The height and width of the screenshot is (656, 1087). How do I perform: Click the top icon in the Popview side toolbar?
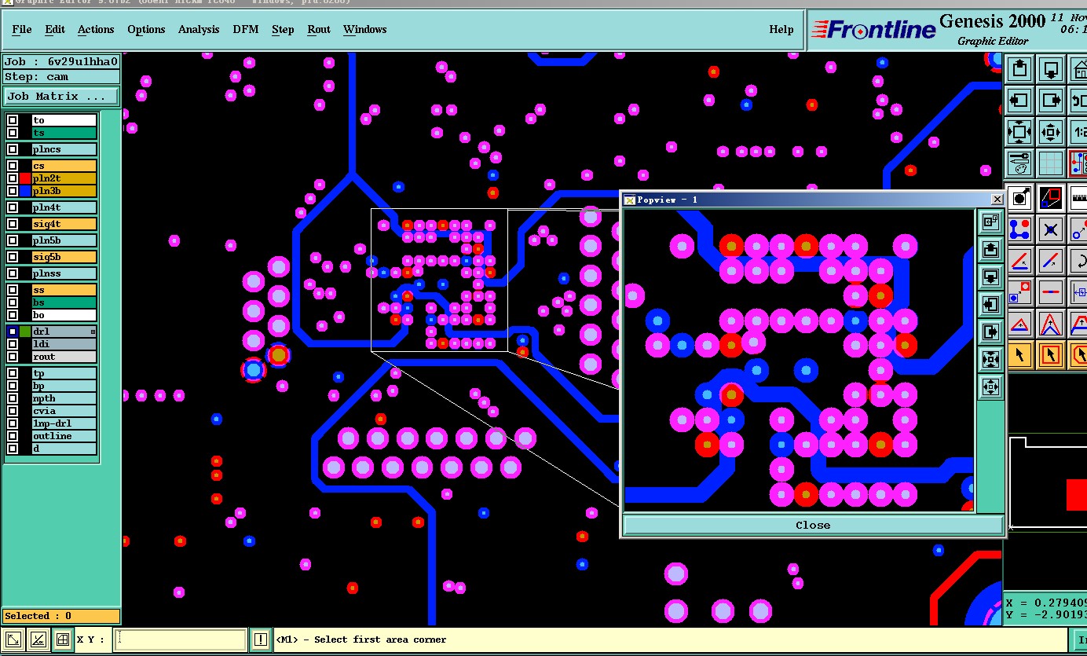pyautogui.click(x=990, y=222)
